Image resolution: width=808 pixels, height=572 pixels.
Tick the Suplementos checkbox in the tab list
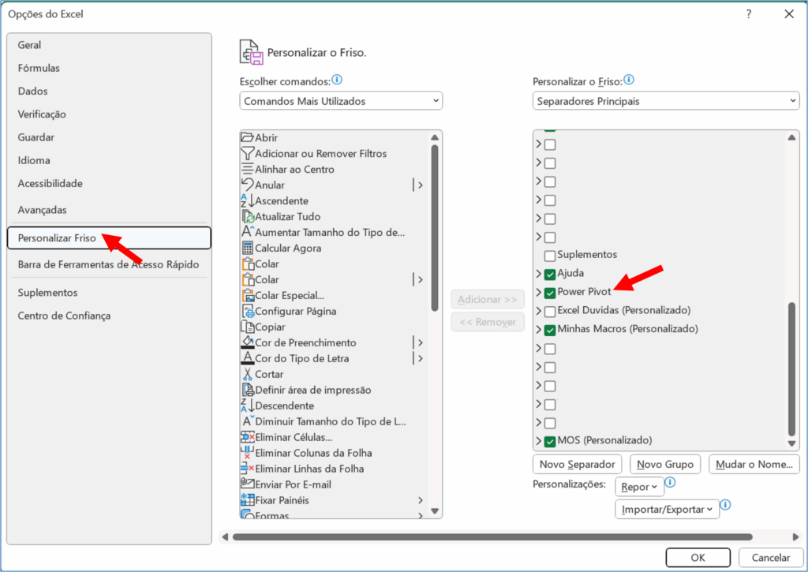[550, 256]
